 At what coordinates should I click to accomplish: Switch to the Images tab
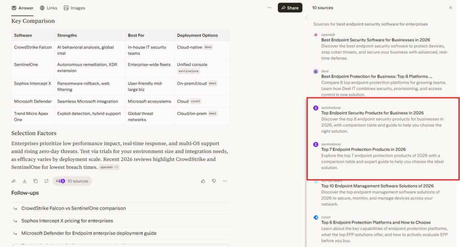point(75,8)
